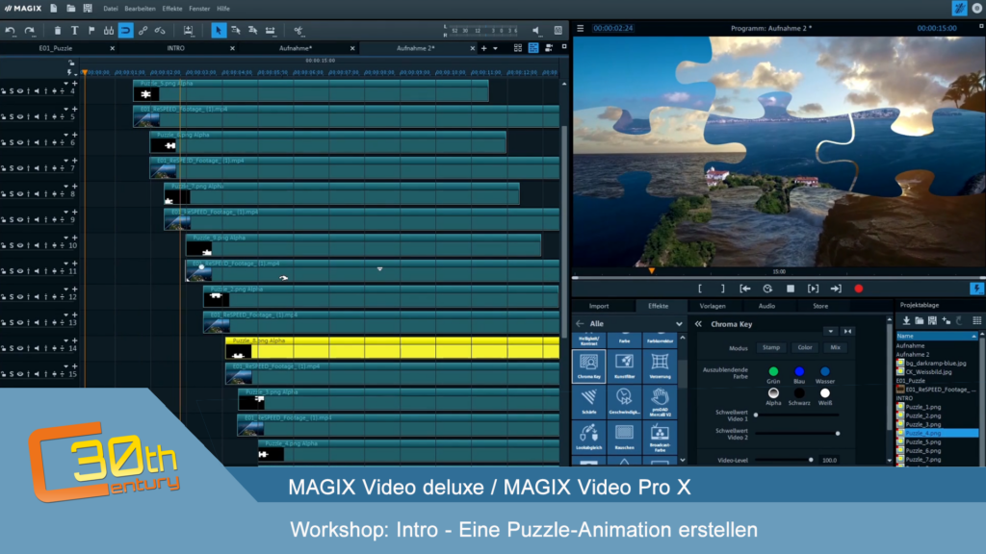Click the Video-Level slider handle
The width and height of the screenshot is (986, 554).
click(x=811, y=461)
